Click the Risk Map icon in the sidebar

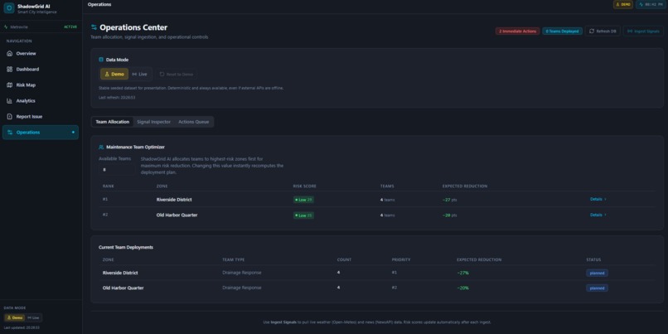tap(10, 85)
